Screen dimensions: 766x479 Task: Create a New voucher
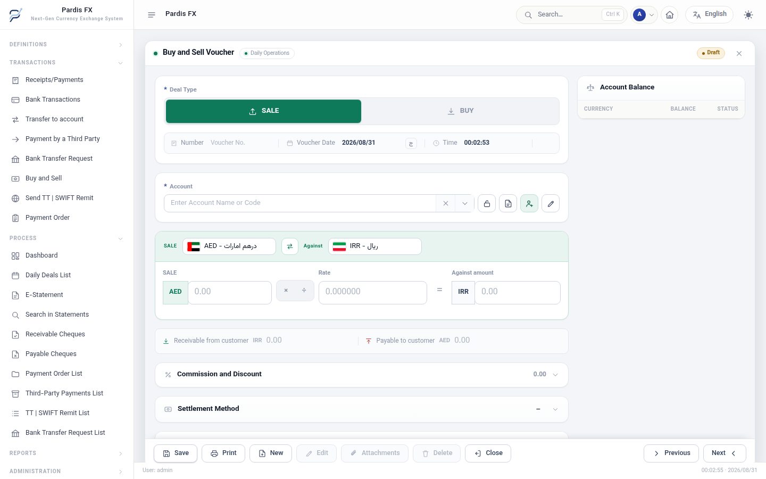[x=271, y=453]
